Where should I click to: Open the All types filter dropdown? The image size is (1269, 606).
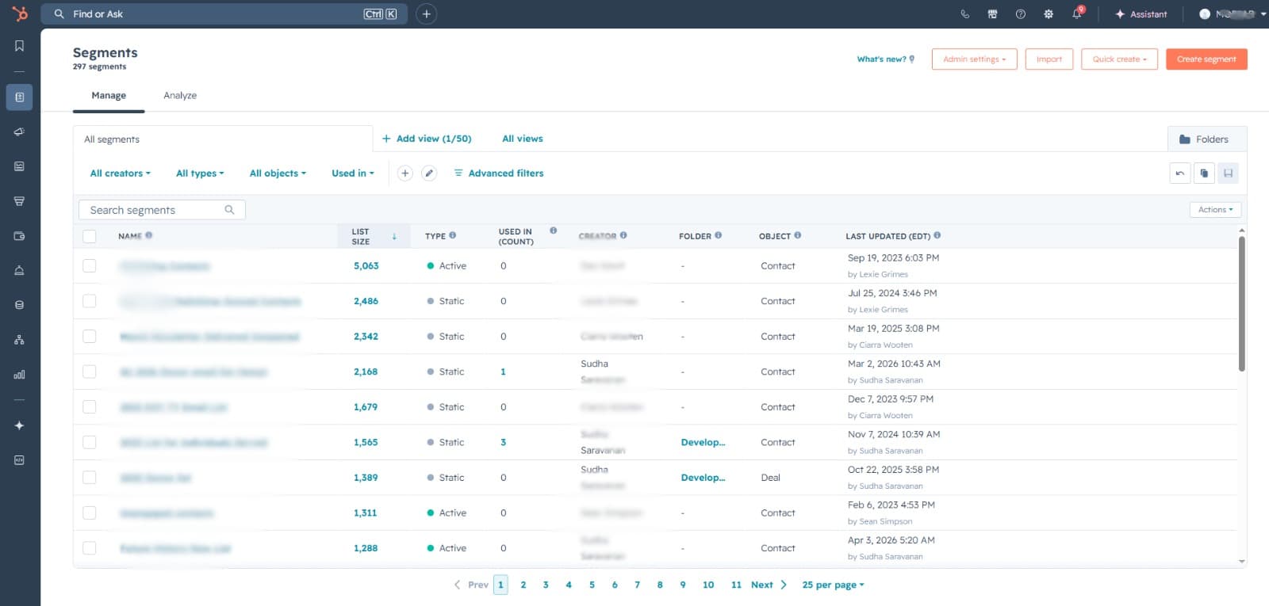pos(200,173)
